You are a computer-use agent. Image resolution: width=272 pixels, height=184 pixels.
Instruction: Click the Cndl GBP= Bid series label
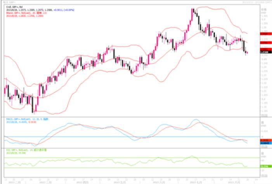(14, 7)
